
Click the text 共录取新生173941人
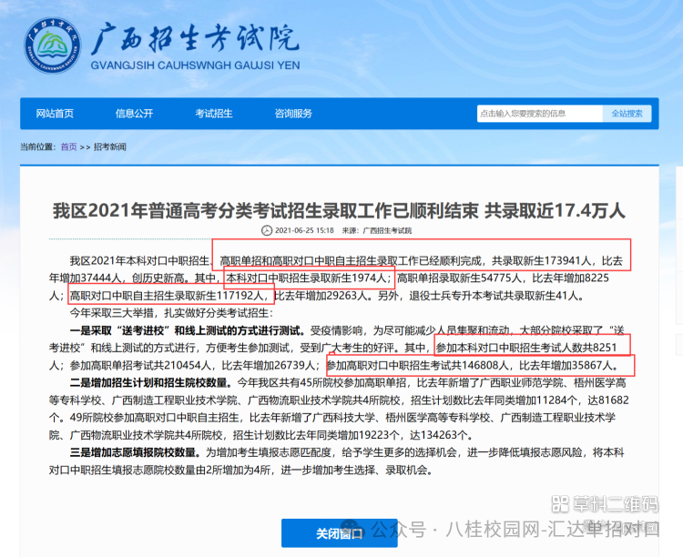(541, 261)
